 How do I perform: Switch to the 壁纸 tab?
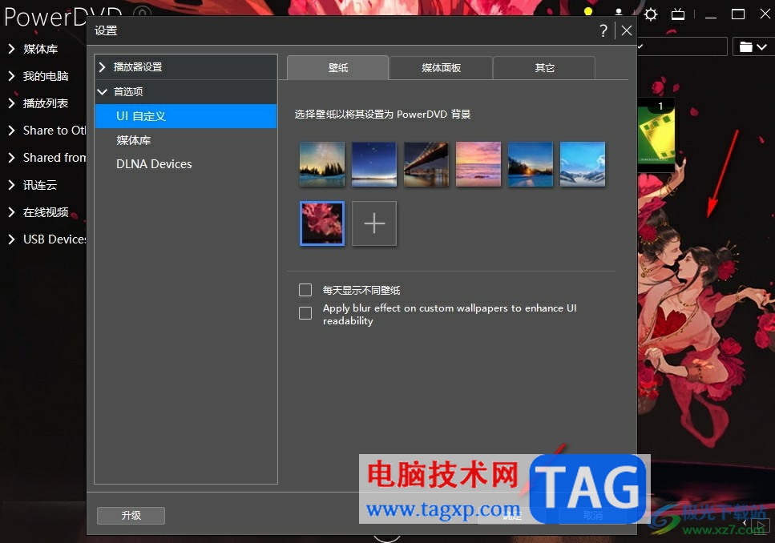tap(338, 68)
